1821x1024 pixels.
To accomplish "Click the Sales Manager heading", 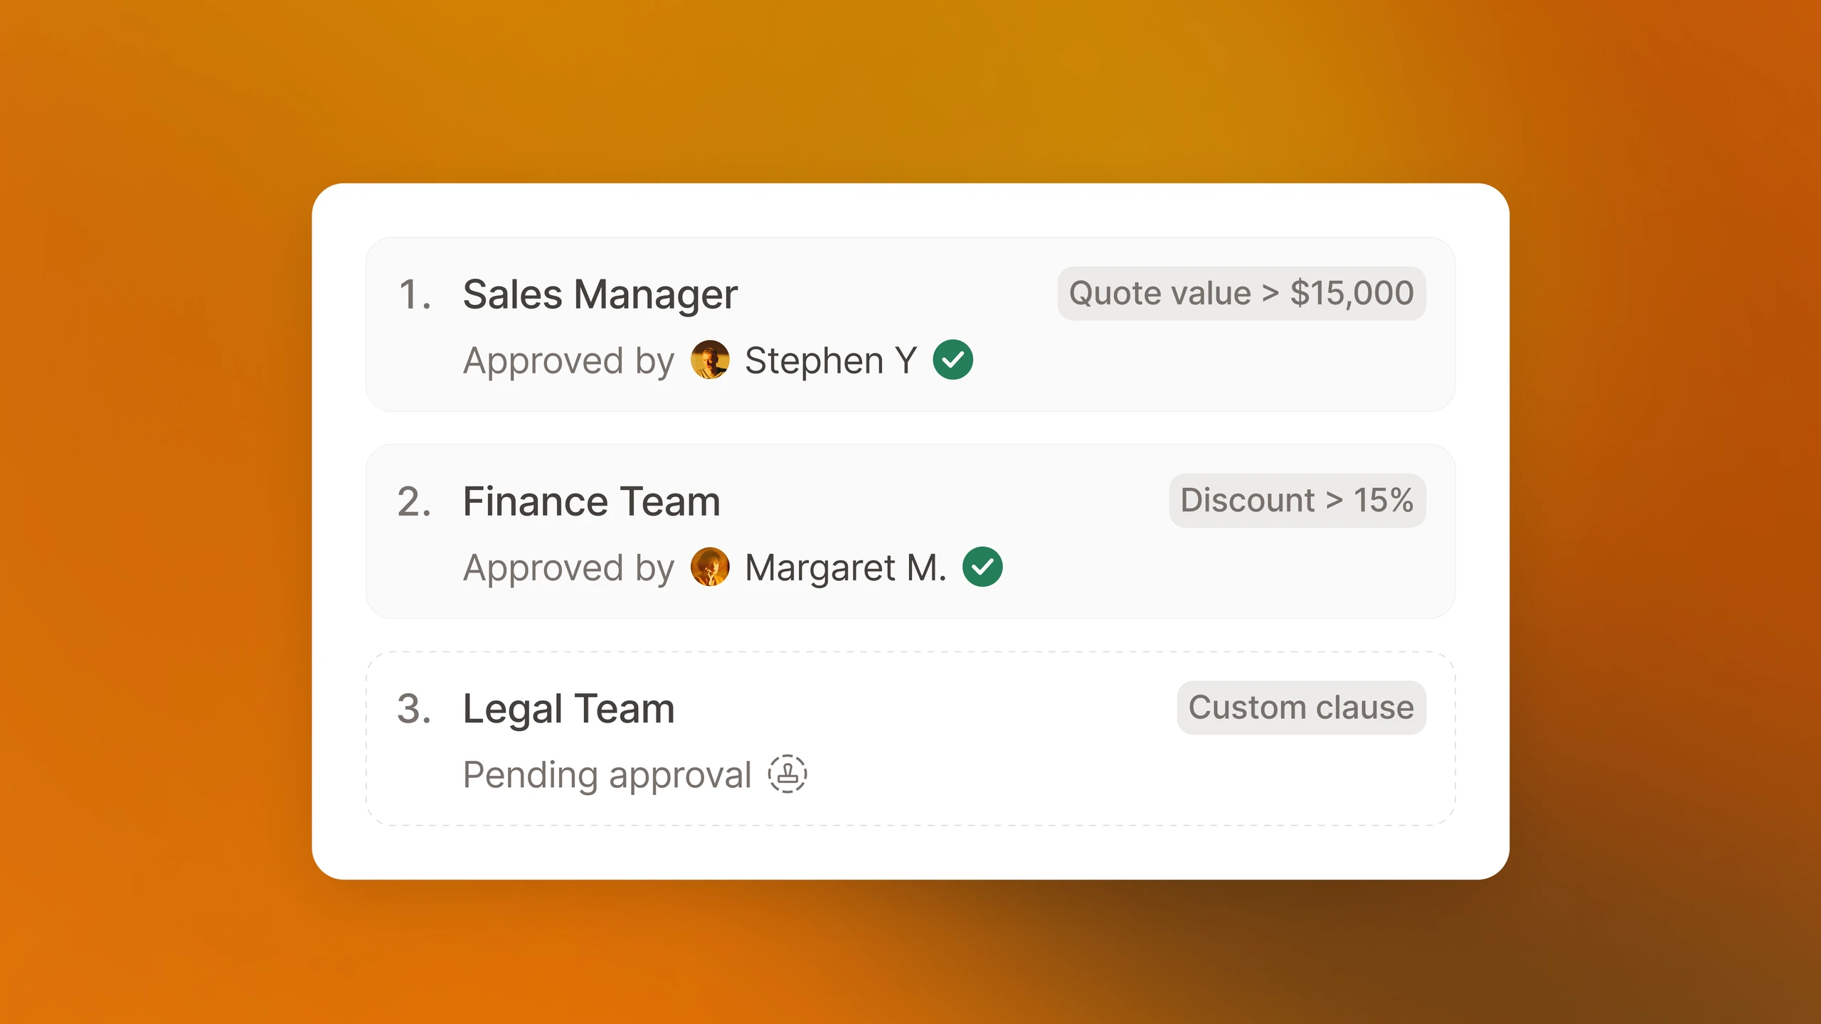I will 600,294.
